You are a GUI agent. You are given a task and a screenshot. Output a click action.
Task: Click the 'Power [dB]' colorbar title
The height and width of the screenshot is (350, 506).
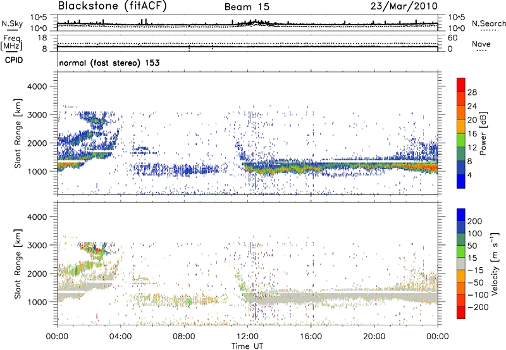(483, 133)
